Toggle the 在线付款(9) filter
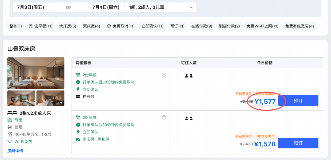 pyautogui.click(x=202, y=26)
